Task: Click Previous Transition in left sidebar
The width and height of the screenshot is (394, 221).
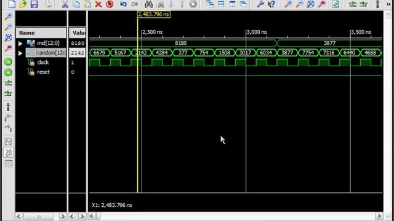Action: (x=8, y=83)
